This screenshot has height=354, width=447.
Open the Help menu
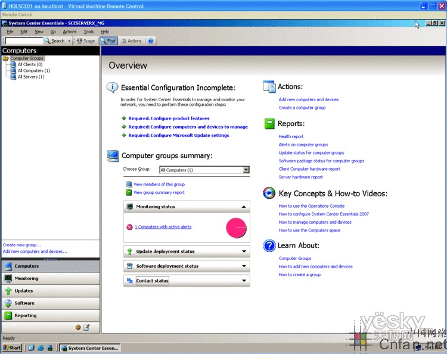pos(105,32)
